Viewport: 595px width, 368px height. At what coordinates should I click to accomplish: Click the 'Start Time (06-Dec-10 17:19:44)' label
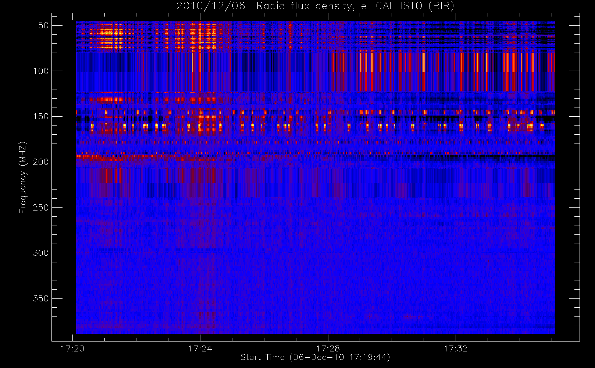pos(316,357)
